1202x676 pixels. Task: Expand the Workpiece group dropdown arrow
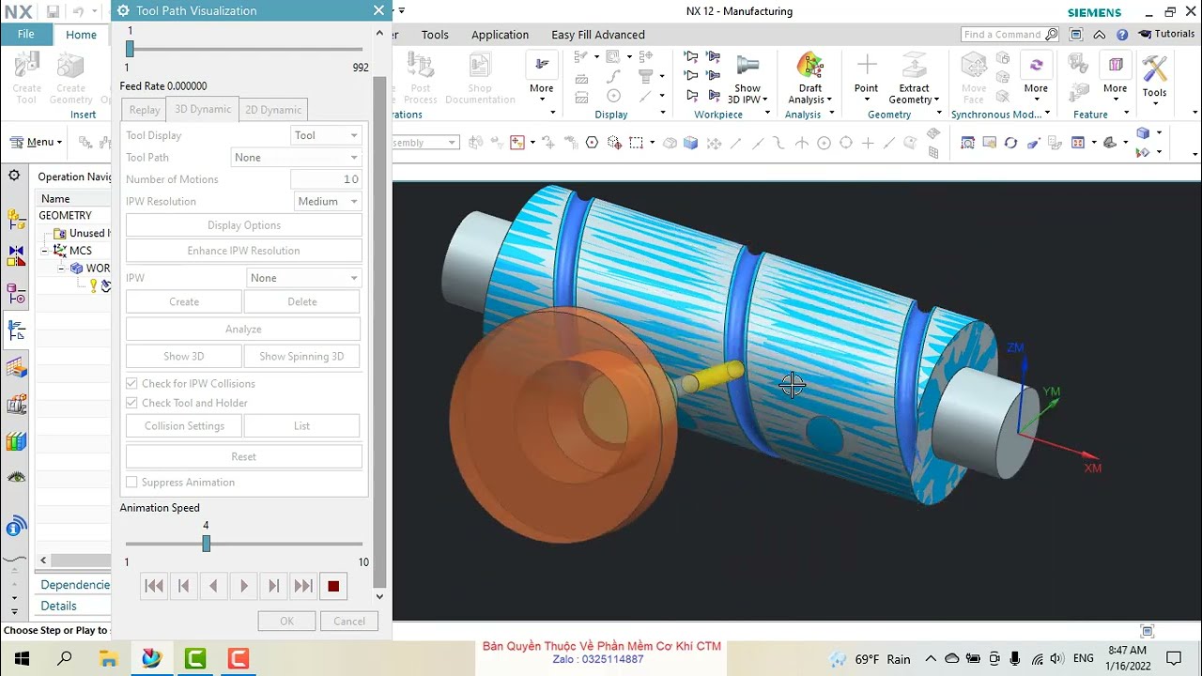pos(767,115)
